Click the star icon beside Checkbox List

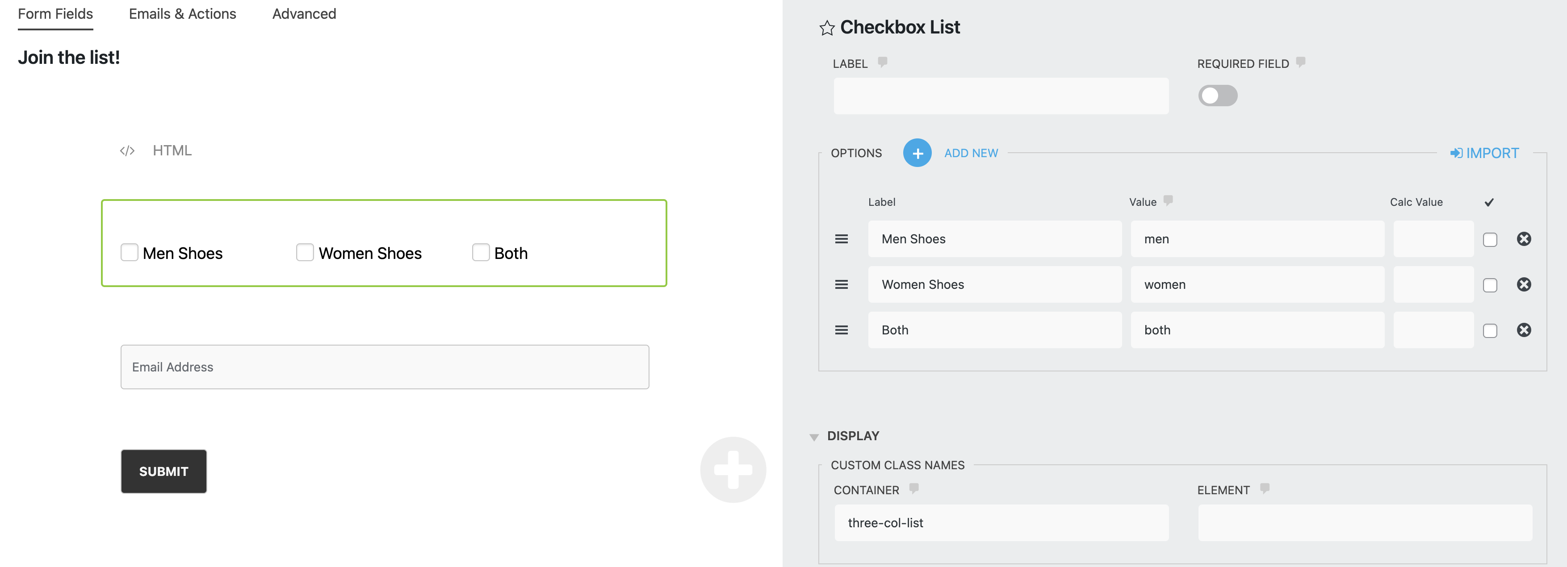click(827, 28)
